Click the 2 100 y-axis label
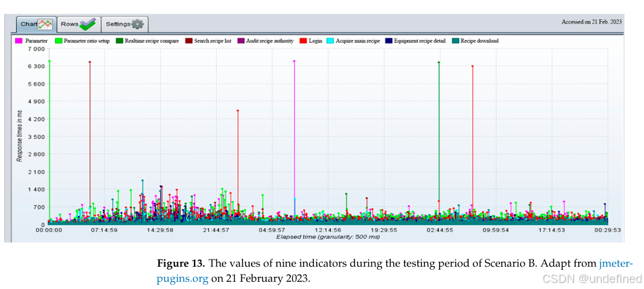 click(x=36, y=172)
